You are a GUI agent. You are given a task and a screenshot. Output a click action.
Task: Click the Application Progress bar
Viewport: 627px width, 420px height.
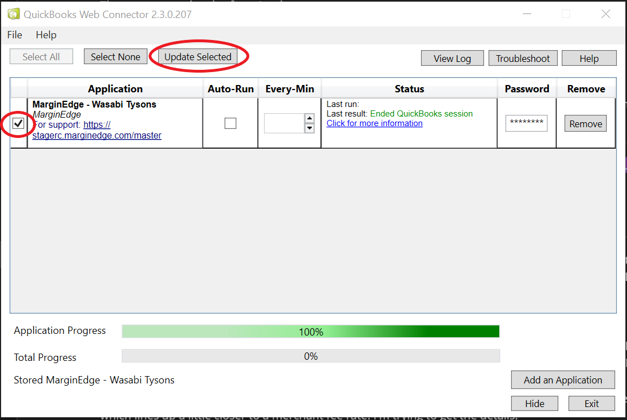click(311, 332)
